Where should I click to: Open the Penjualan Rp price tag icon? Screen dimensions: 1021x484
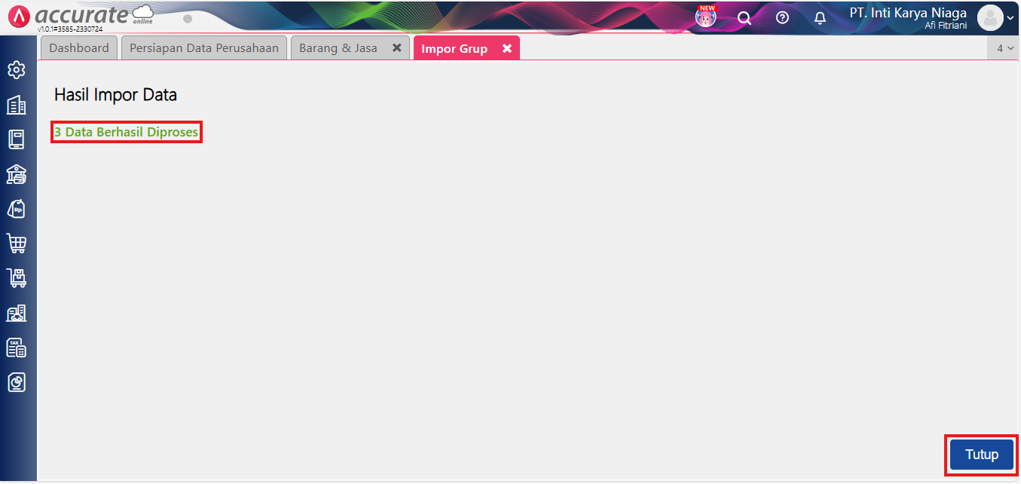[x=16, y=209]
